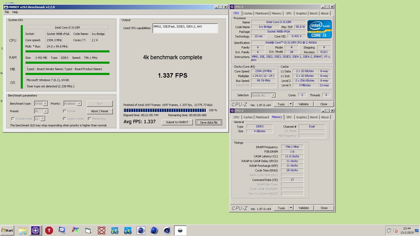Click the 'Avg FPS: 1.337' label
Viewport: 420px width, 236px height.
(x=140, y=122)
